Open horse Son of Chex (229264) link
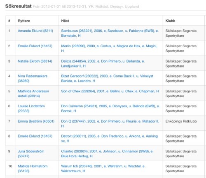Screen dimensions: 206x178 (110, 91)
